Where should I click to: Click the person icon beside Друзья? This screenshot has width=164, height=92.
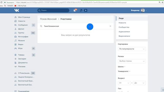15,29
